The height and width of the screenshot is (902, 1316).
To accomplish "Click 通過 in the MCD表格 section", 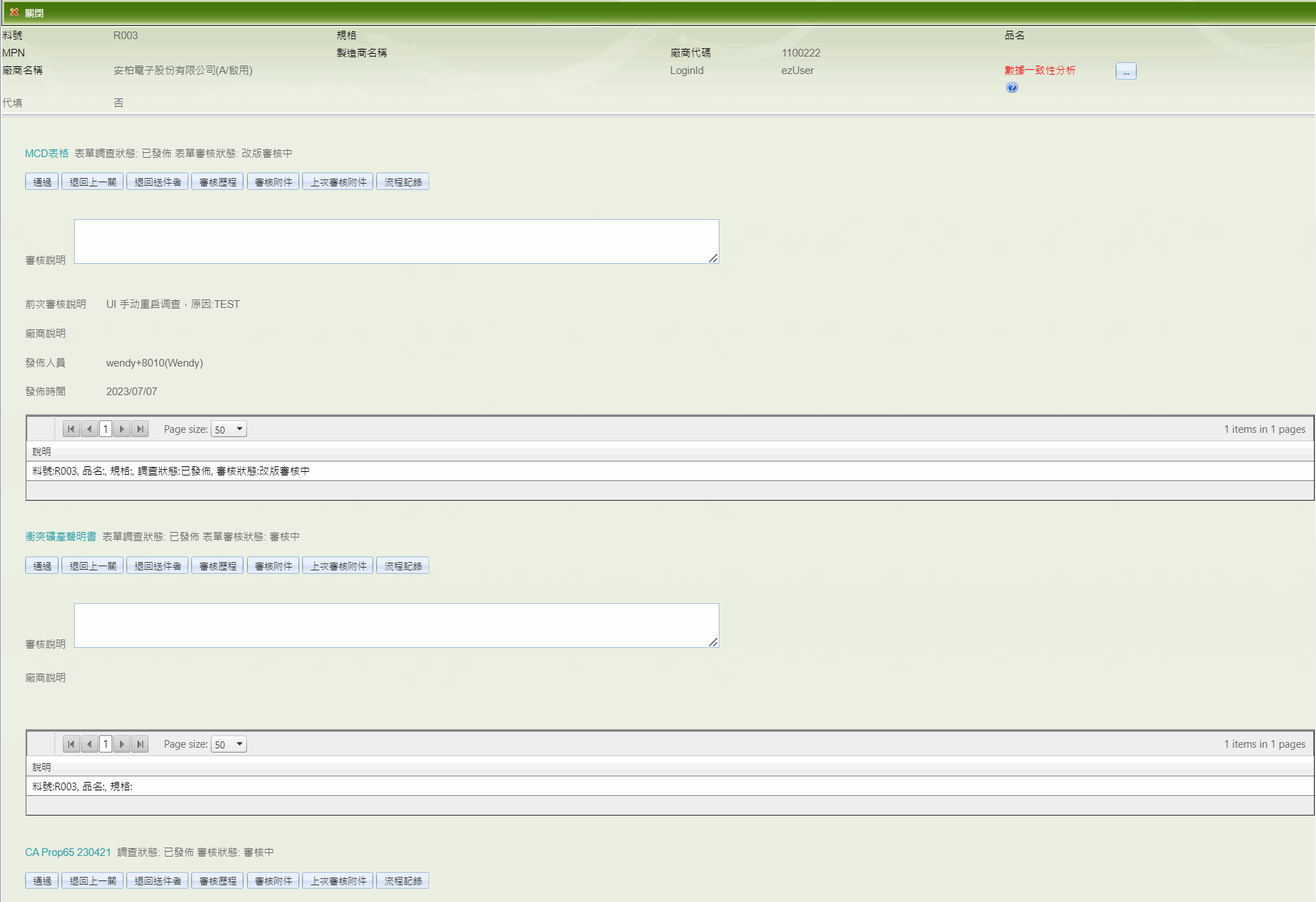I will [x=42, y=182].
